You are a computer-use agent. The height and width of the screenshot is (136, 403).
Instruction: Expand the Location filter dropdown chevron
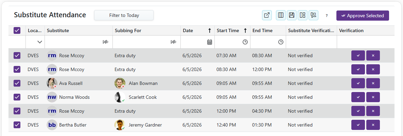tap(39, 42)
